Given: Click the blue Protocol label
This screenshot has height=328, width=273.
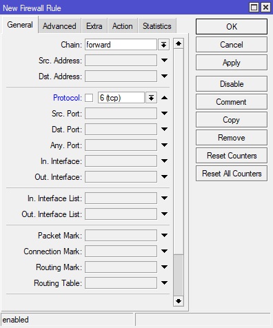Looking at the screenshot, I should coord(68,98).
